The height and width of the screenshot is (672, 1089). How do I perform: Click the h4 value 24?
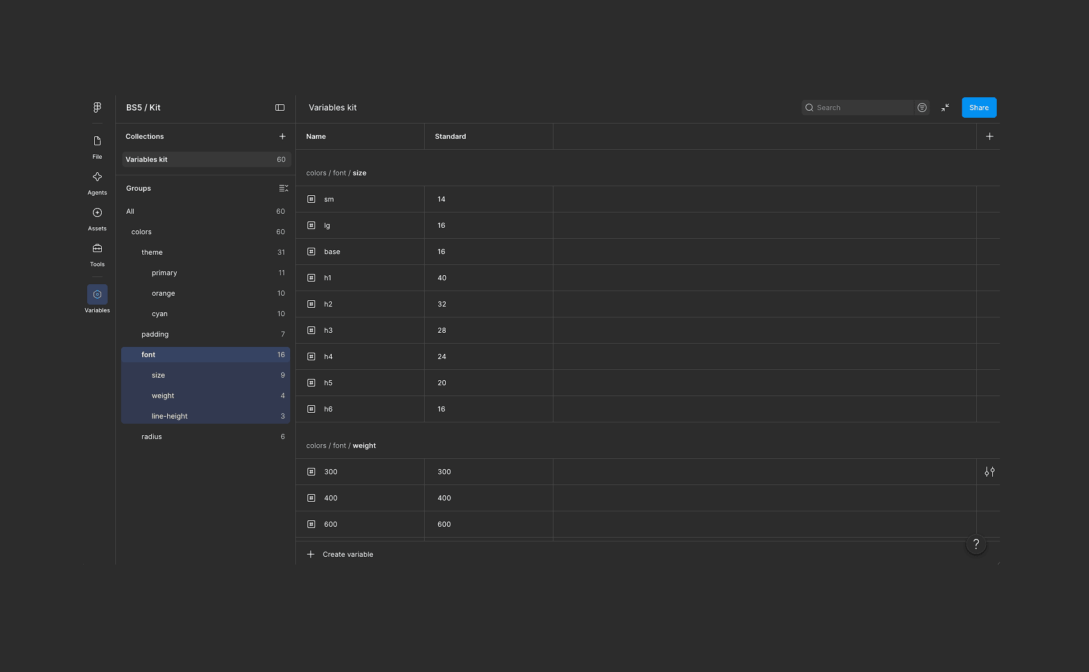[442, 356]
